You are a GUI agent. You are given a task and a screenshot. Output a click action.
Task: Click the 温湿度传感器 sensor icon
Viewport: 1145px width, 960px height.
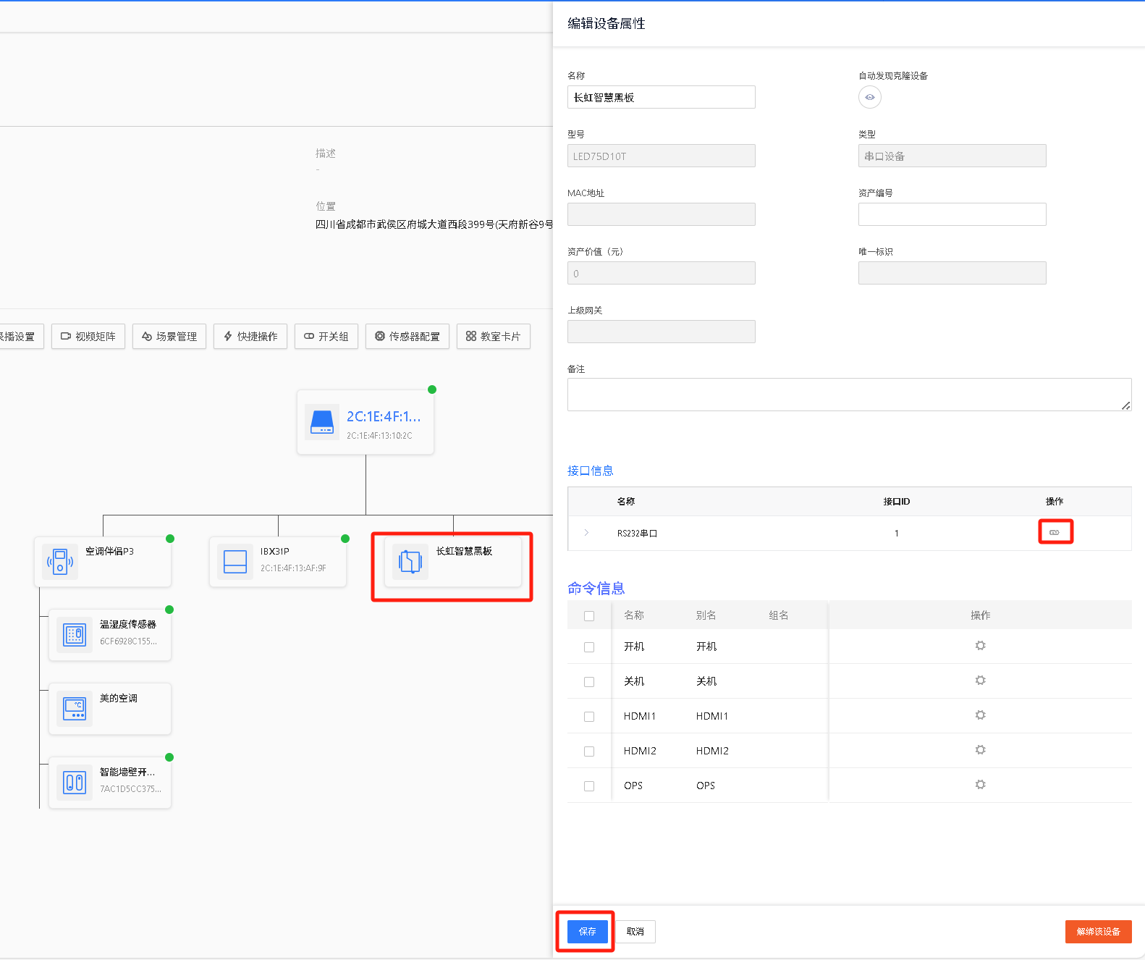75,635
